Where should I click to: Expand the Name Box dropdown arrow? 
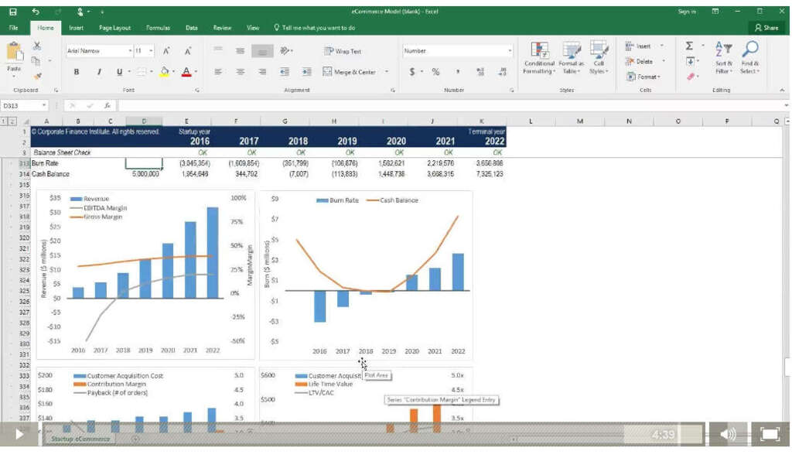click(x=44, y=105)
